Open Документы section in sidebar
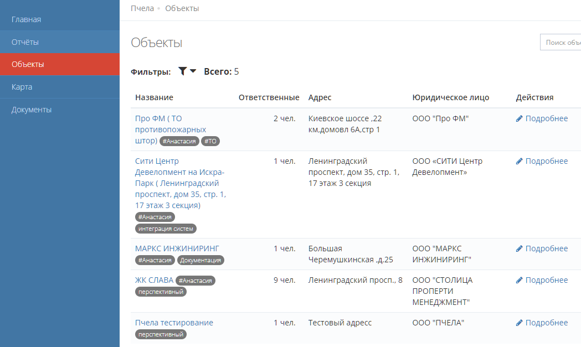This screenshot has height=347, width=581. point(32,110)
